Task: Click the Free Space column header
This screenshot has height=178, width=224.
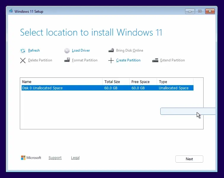Action: pyautogui.click(x=143, y=82)
